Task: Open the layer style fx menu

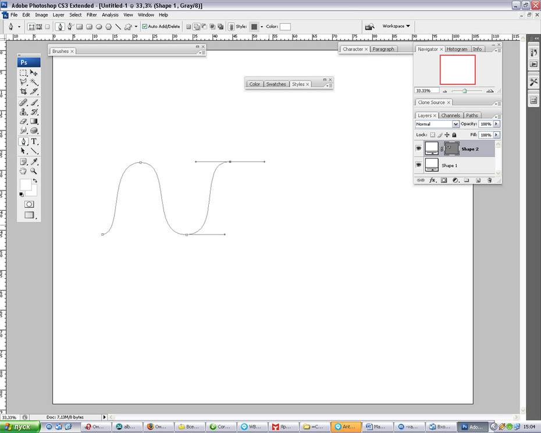Action: (432, 180)
